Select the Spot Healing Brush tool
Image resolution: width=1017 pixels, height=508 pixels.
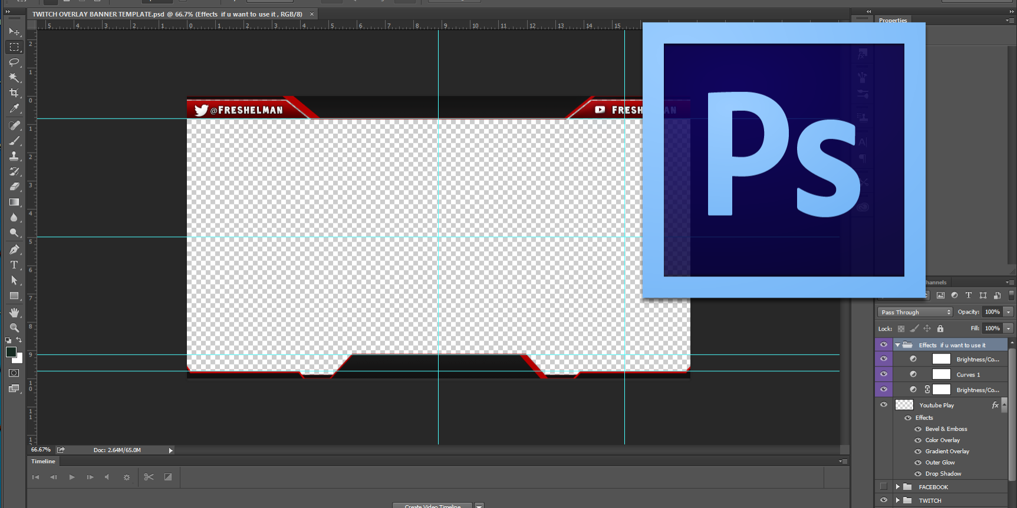pyautogui.click(x=14, y=126)
